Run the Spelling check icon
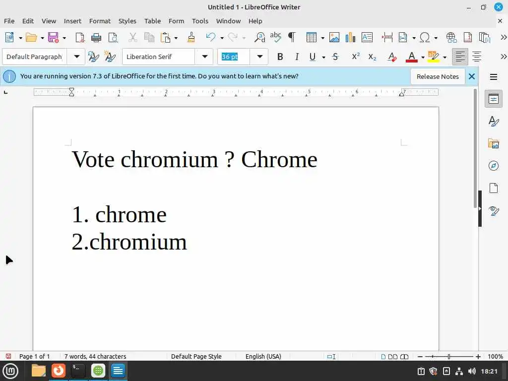 click(x=276, y=37)
